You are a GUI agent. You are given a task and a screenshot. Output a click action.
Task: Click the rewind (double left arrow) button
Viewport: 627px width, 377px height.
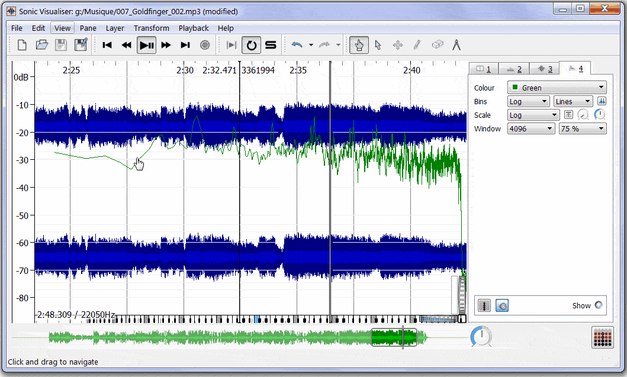click(126, 45)
